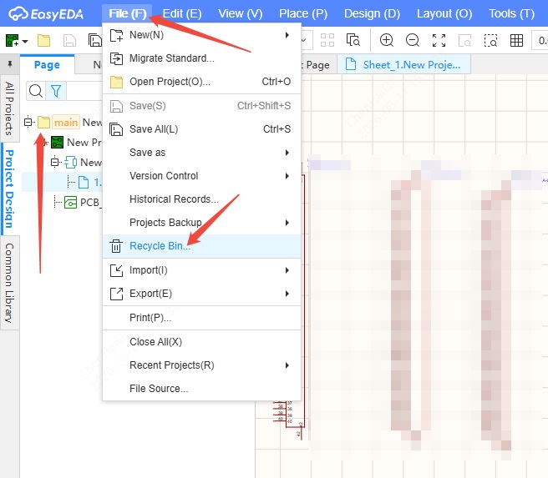The height and width of the screenshot is (478, 548).
Task: Click the zoom out magnifier icon
Action: tap(413, 41)
